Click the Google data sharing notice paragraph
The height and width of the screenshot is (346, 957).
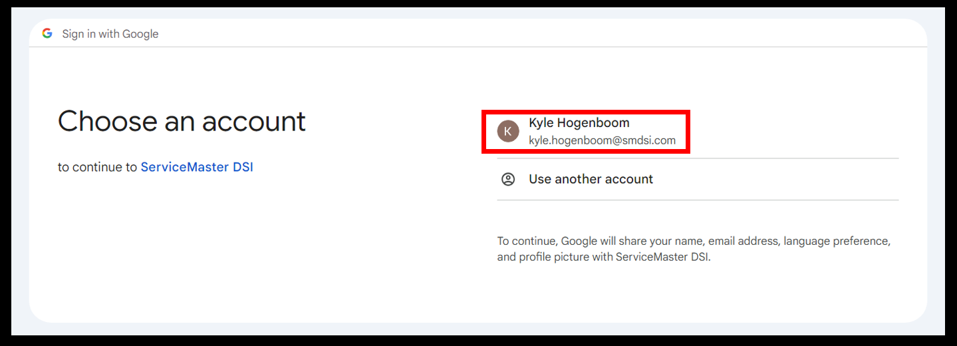click(694, 249)
